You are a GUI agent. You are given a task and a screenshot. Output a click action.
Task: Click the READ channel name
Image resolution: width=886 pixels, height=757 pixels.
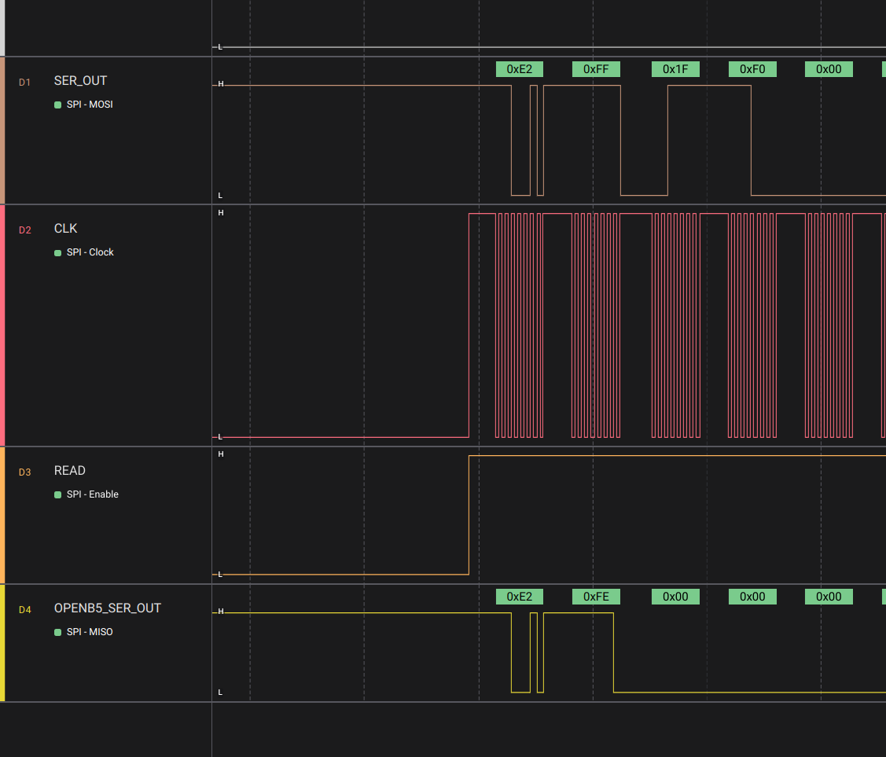(x=70, y=471)
